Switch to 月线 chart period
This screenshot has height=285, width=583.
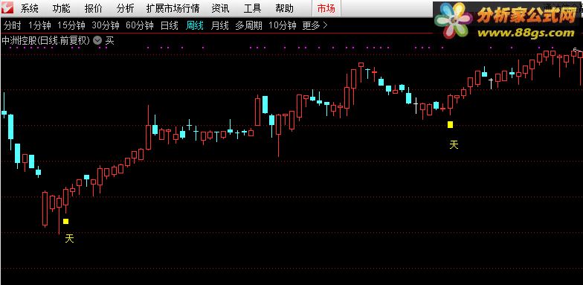tap(219, 25)
